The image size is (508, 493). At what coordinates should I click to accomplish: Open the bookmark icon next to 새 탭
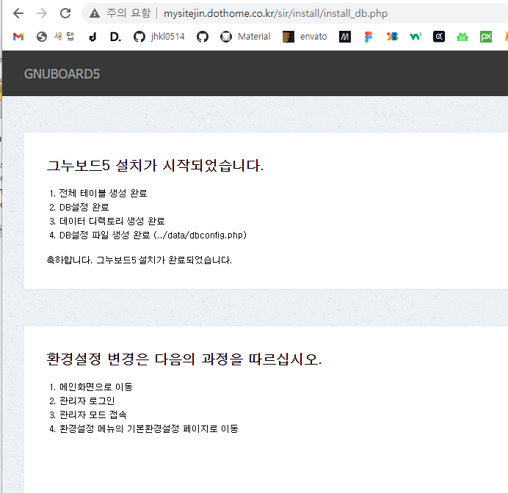pyautogui.click(x=92, y=37)
